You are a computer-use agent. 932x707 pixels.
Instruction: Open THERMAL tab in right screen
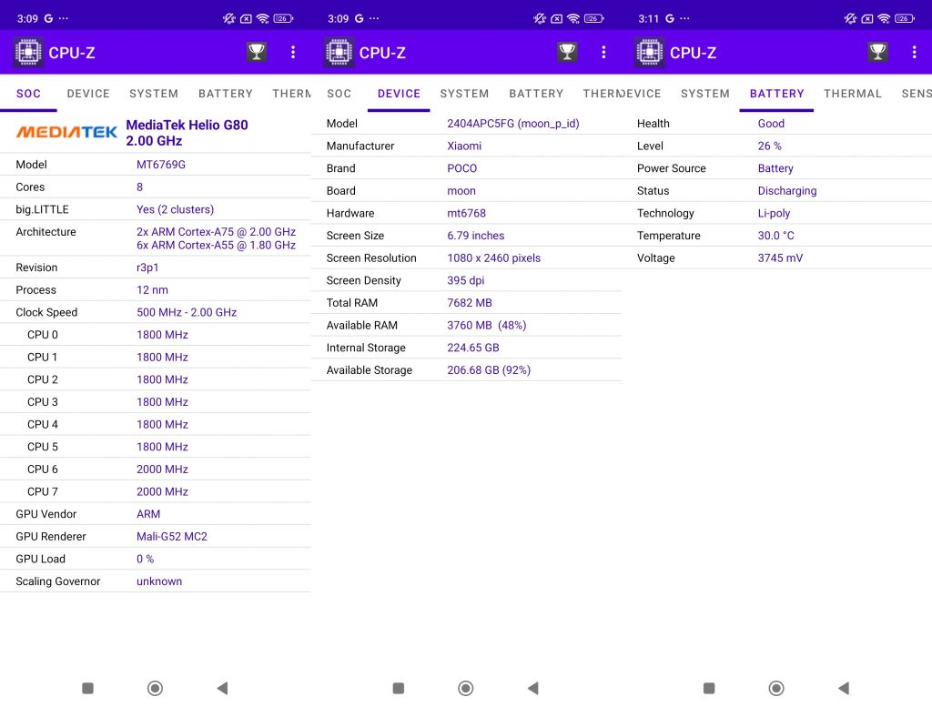point(852,94)
